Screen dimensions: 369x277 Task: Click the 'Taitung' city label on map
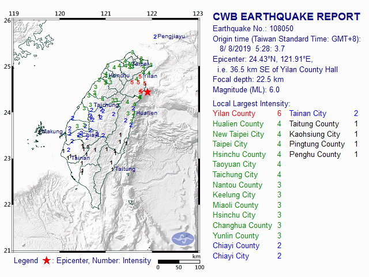(x=125, y=169)
